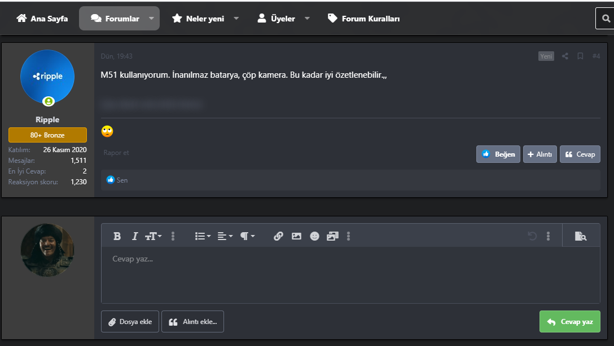Click the Yeni label on post
This screenshot has width=614, height=346.
click(546, 56)
